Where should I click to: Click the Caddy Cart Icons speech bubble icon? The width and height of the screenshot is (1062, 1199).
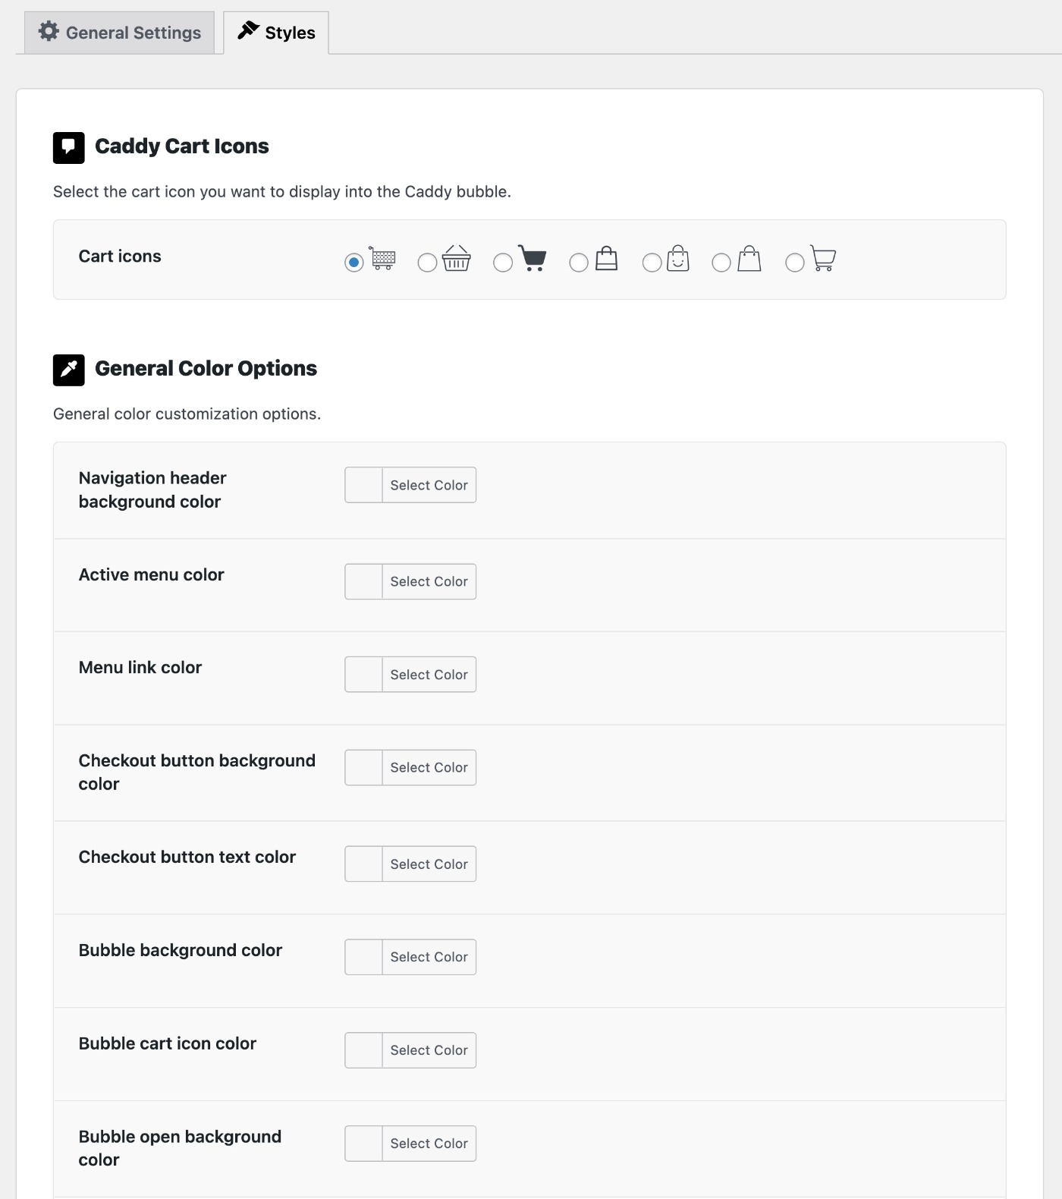point(69,147)
